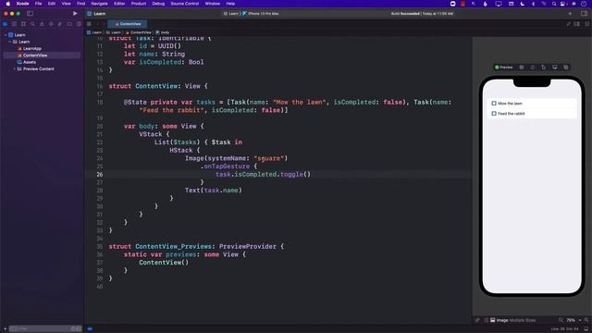Click the add editor on right icon
592x333 pixels.
(x=586, y=24)
